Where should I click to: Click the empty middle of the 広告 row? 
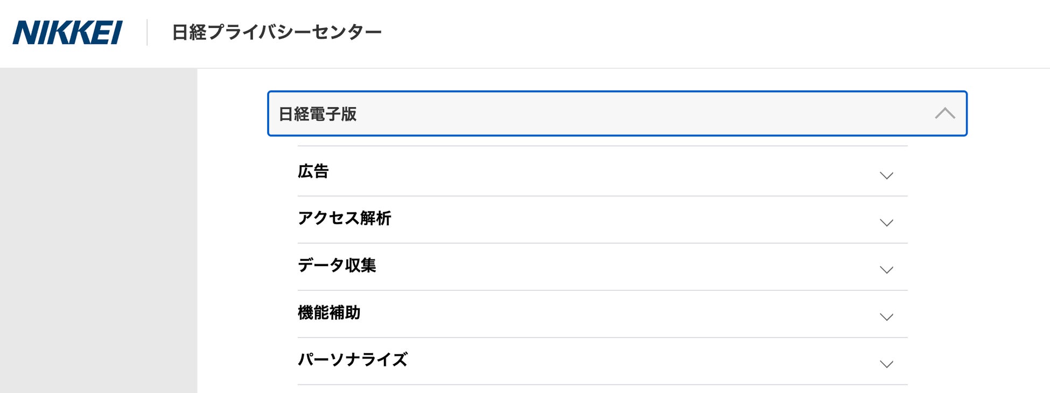tap(592, 172)
